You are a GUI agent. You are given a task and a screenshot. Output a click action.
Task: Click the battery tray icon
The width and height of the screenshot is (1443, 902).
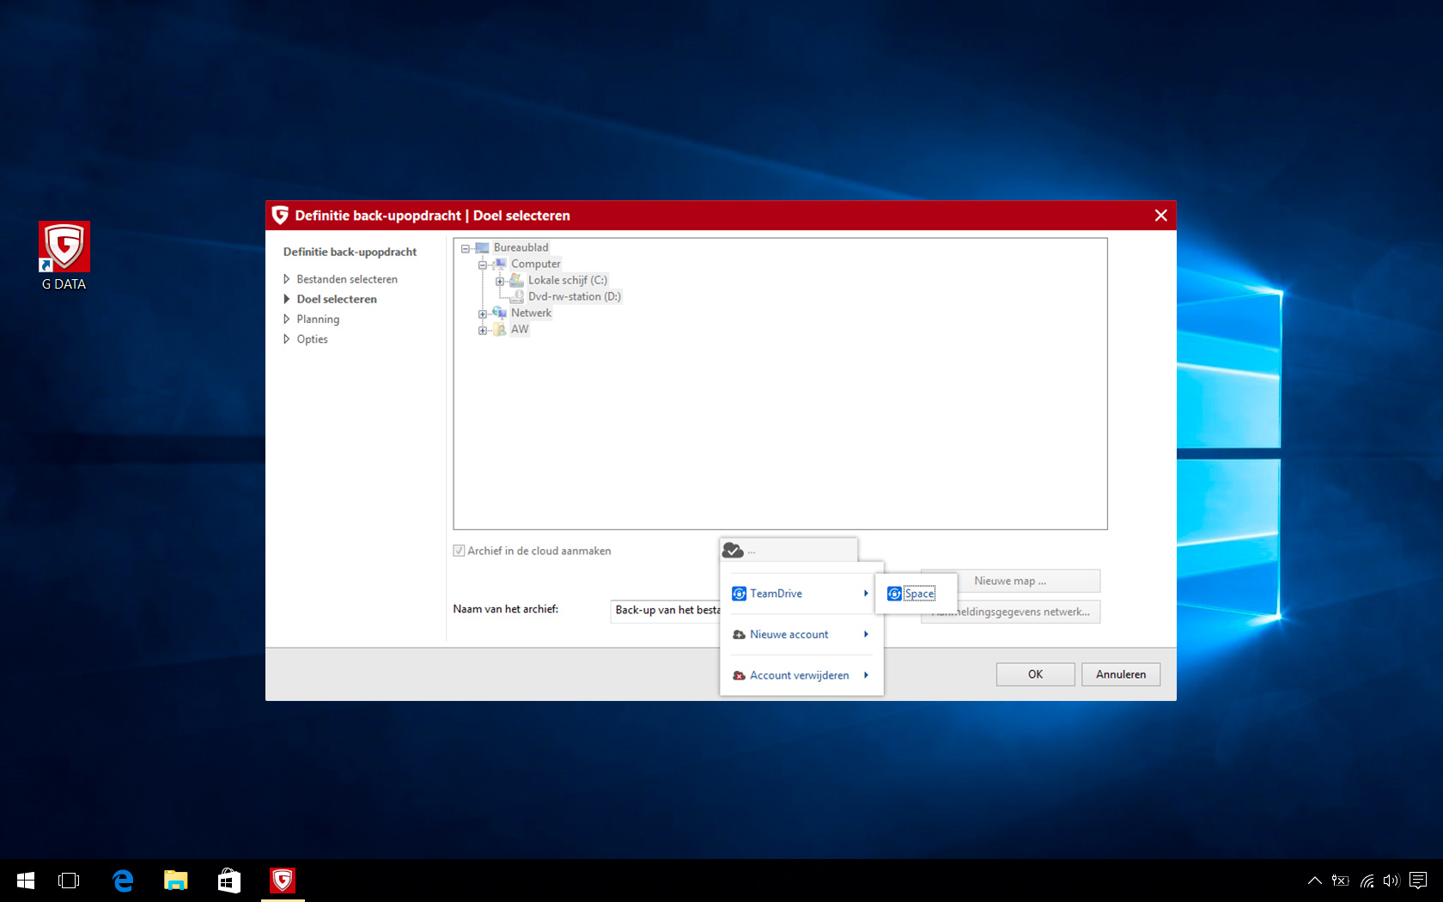(x=1340, y=881)
